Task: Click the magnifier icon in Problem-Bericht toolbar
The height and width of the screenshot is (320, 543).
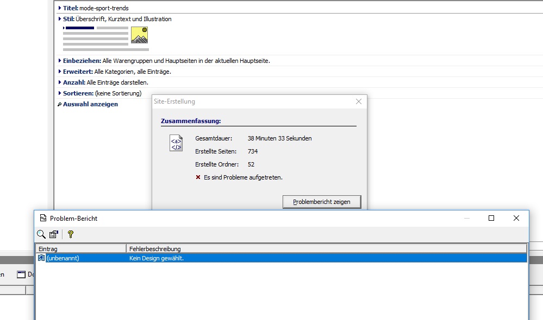Action: pyautogui.click(x=41, y=234)
